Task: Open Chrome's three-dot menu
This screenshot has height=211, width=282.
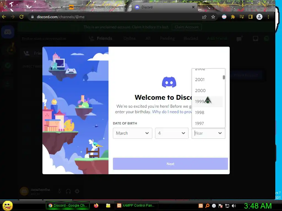Action: coord(268,17)
